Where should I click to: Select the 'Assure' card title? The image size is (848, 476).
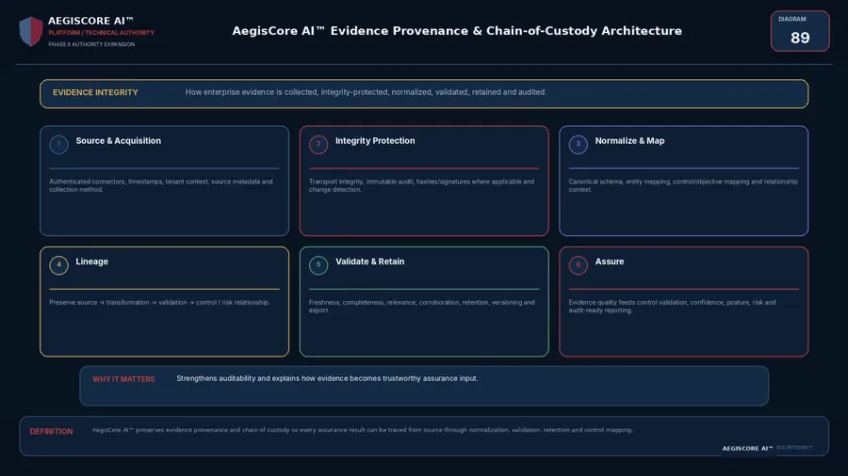610,262
